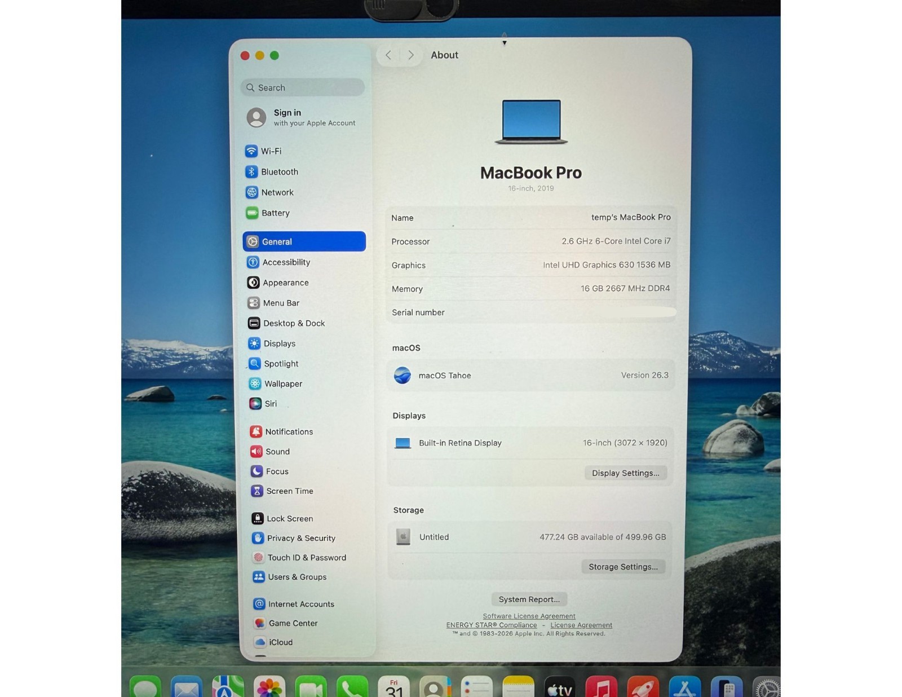902x697 pixels.
Task: Click the macOS Tahoe row icon
Action: pos(403,376)
